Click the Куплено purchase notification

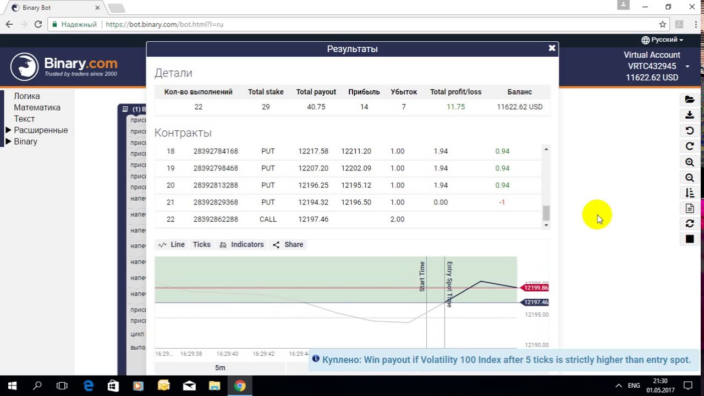[504, 360]
